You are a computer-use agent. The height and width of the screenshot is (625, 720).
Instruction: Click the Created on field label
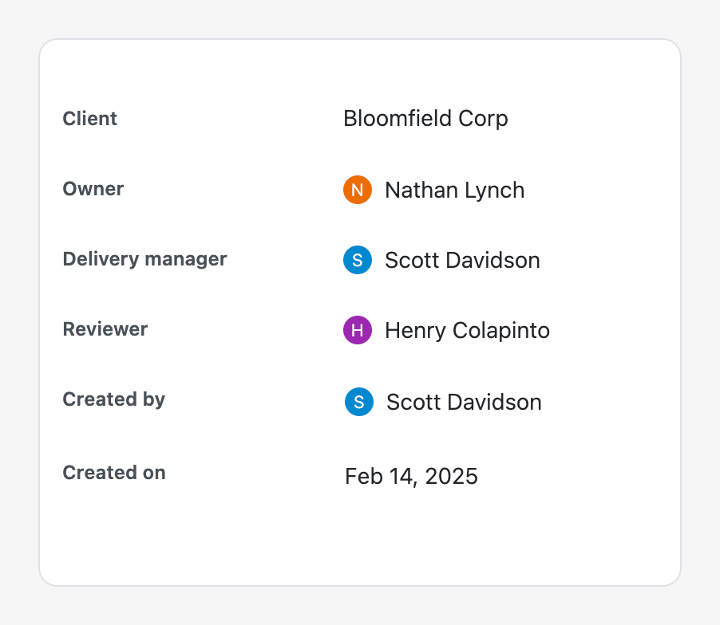pos(114,473)
